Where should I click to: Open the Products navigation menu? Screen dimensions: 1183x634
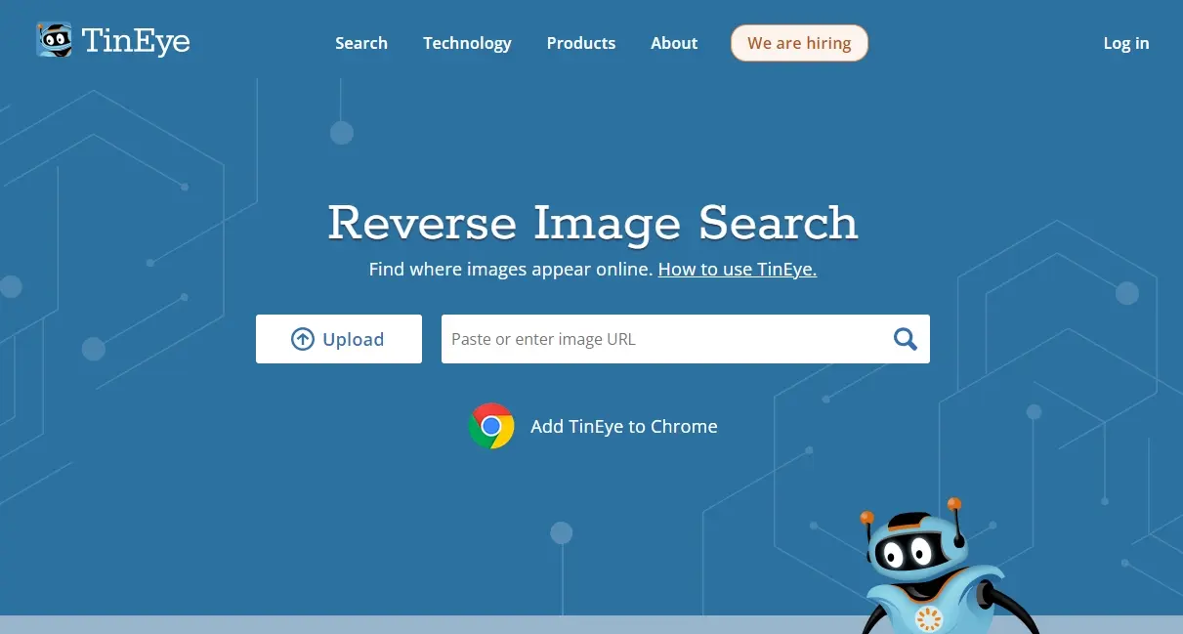click(x=580, y=43)
